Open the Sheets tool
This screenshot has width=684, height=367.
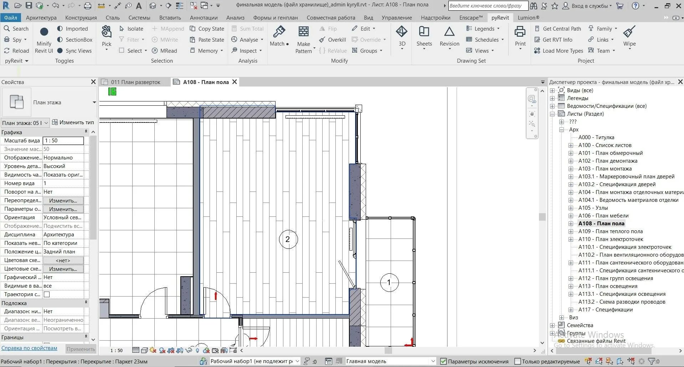coord(424,38)
